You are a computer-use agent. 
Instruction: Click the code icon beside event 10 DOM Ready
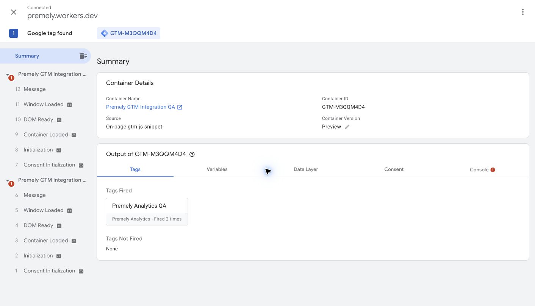pos(59,120)
